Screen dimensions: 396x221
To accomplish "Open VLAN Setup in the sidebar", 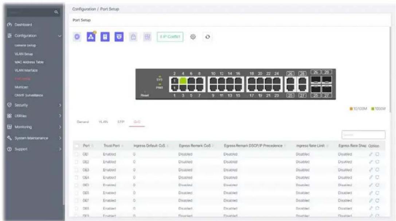I will pyautogui.click(x=24, y=54).
